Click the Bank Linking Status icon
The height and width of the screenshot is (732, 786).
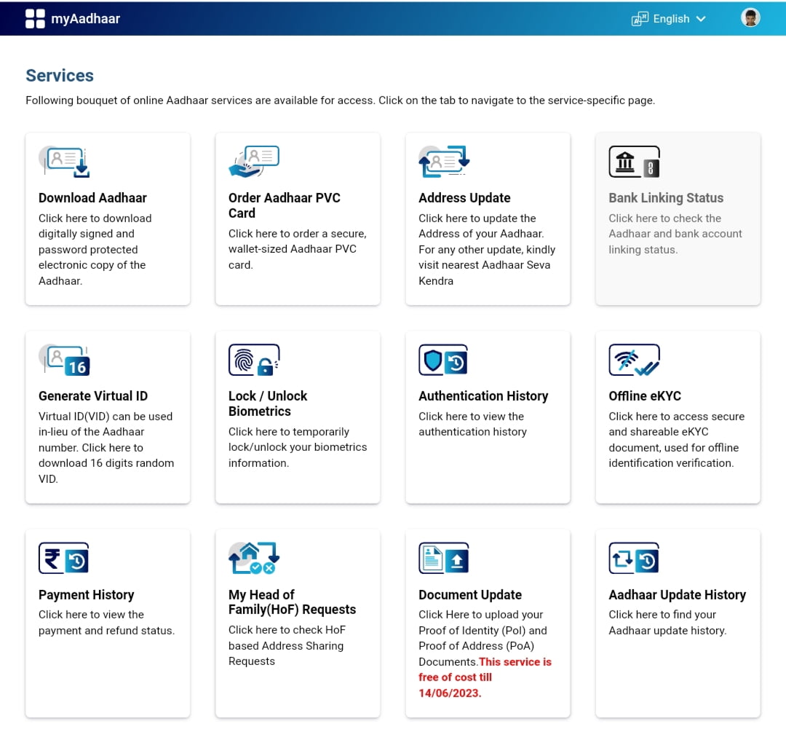[634, 162]
